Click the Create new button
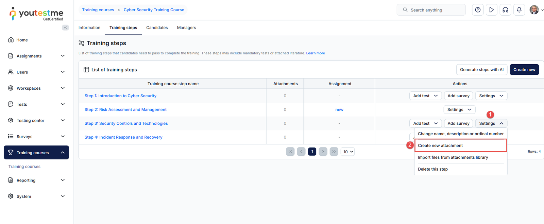This screenshot has width=544, height=224. point(524,70)
